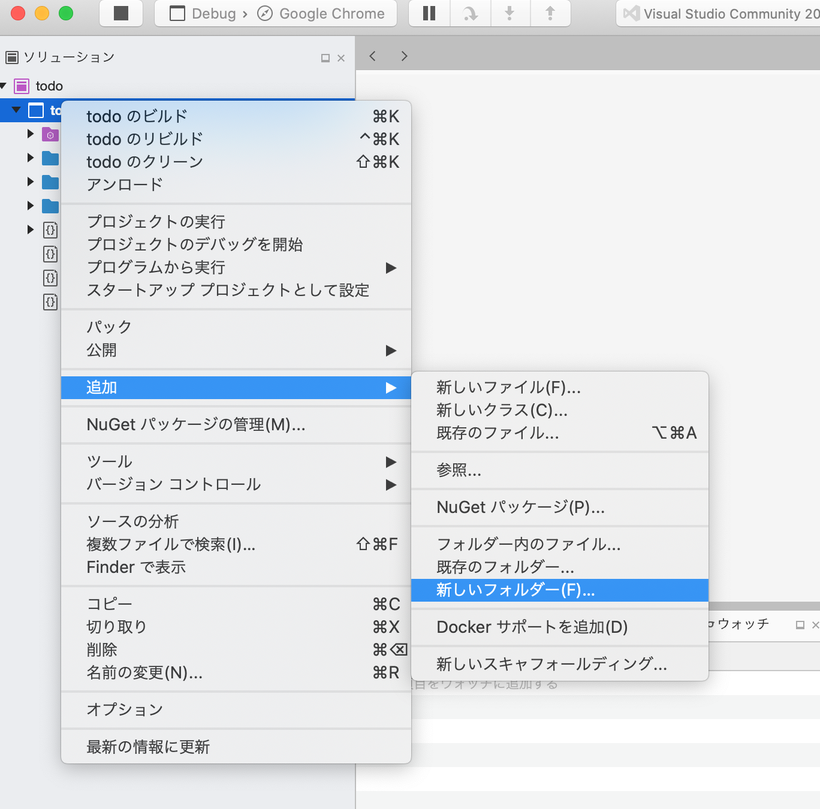
Task: Click the Step Over arrow icon
Action: coord(471,13)
